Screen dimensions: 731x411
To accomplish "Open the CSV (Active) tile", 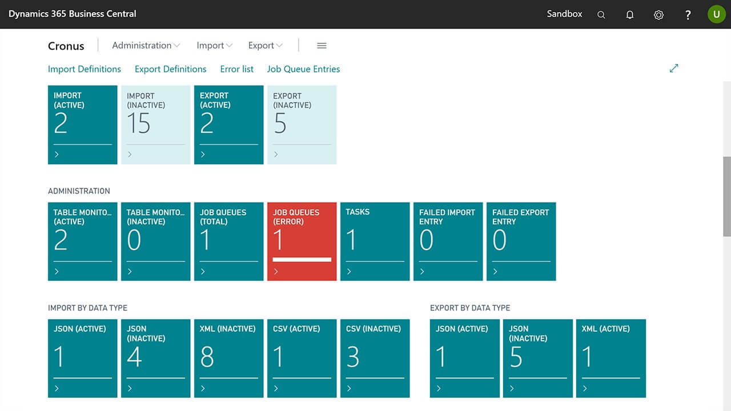I will click(302, 358).
